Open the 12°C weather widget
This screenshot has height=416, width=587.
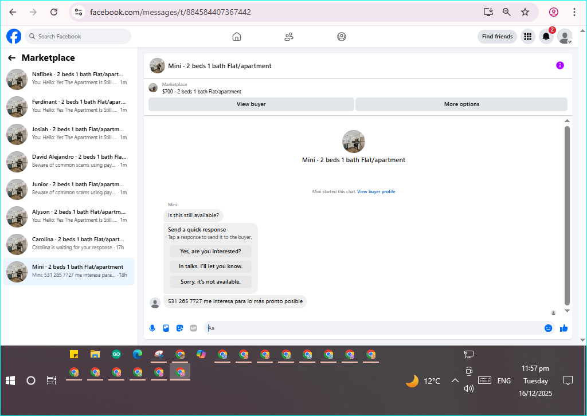click(423, 381)
